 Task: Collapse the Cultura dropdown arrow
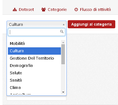tap(64, 24)
